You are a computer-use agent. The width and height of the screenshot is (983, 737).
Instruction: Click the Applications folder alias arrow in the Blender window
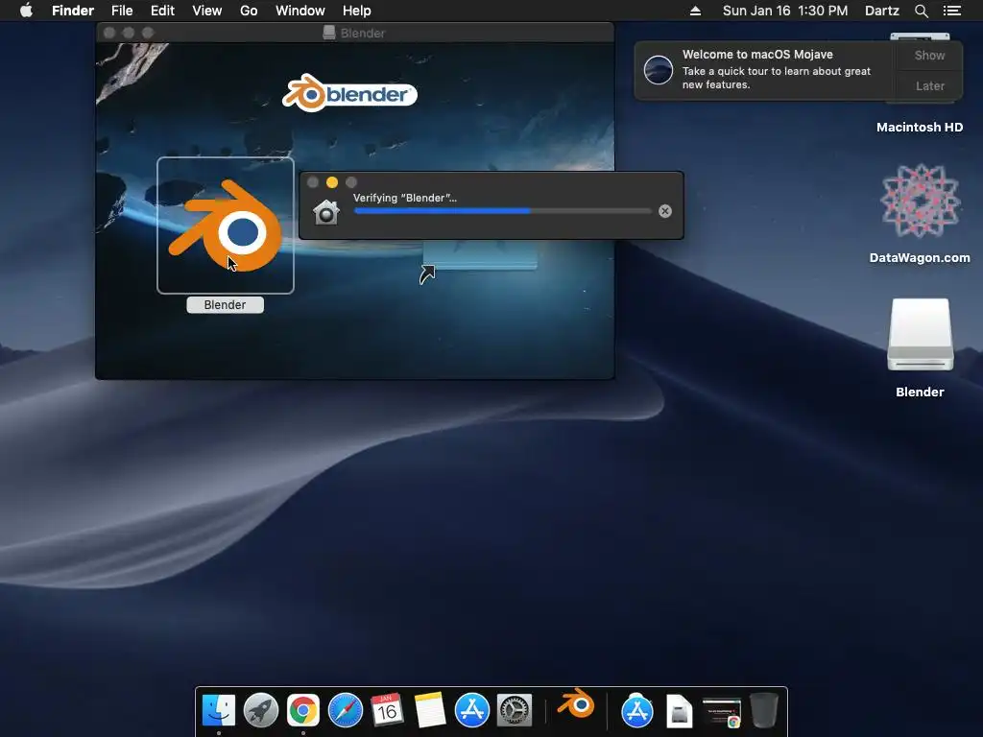pyautogui.click(x=427, y=273)
